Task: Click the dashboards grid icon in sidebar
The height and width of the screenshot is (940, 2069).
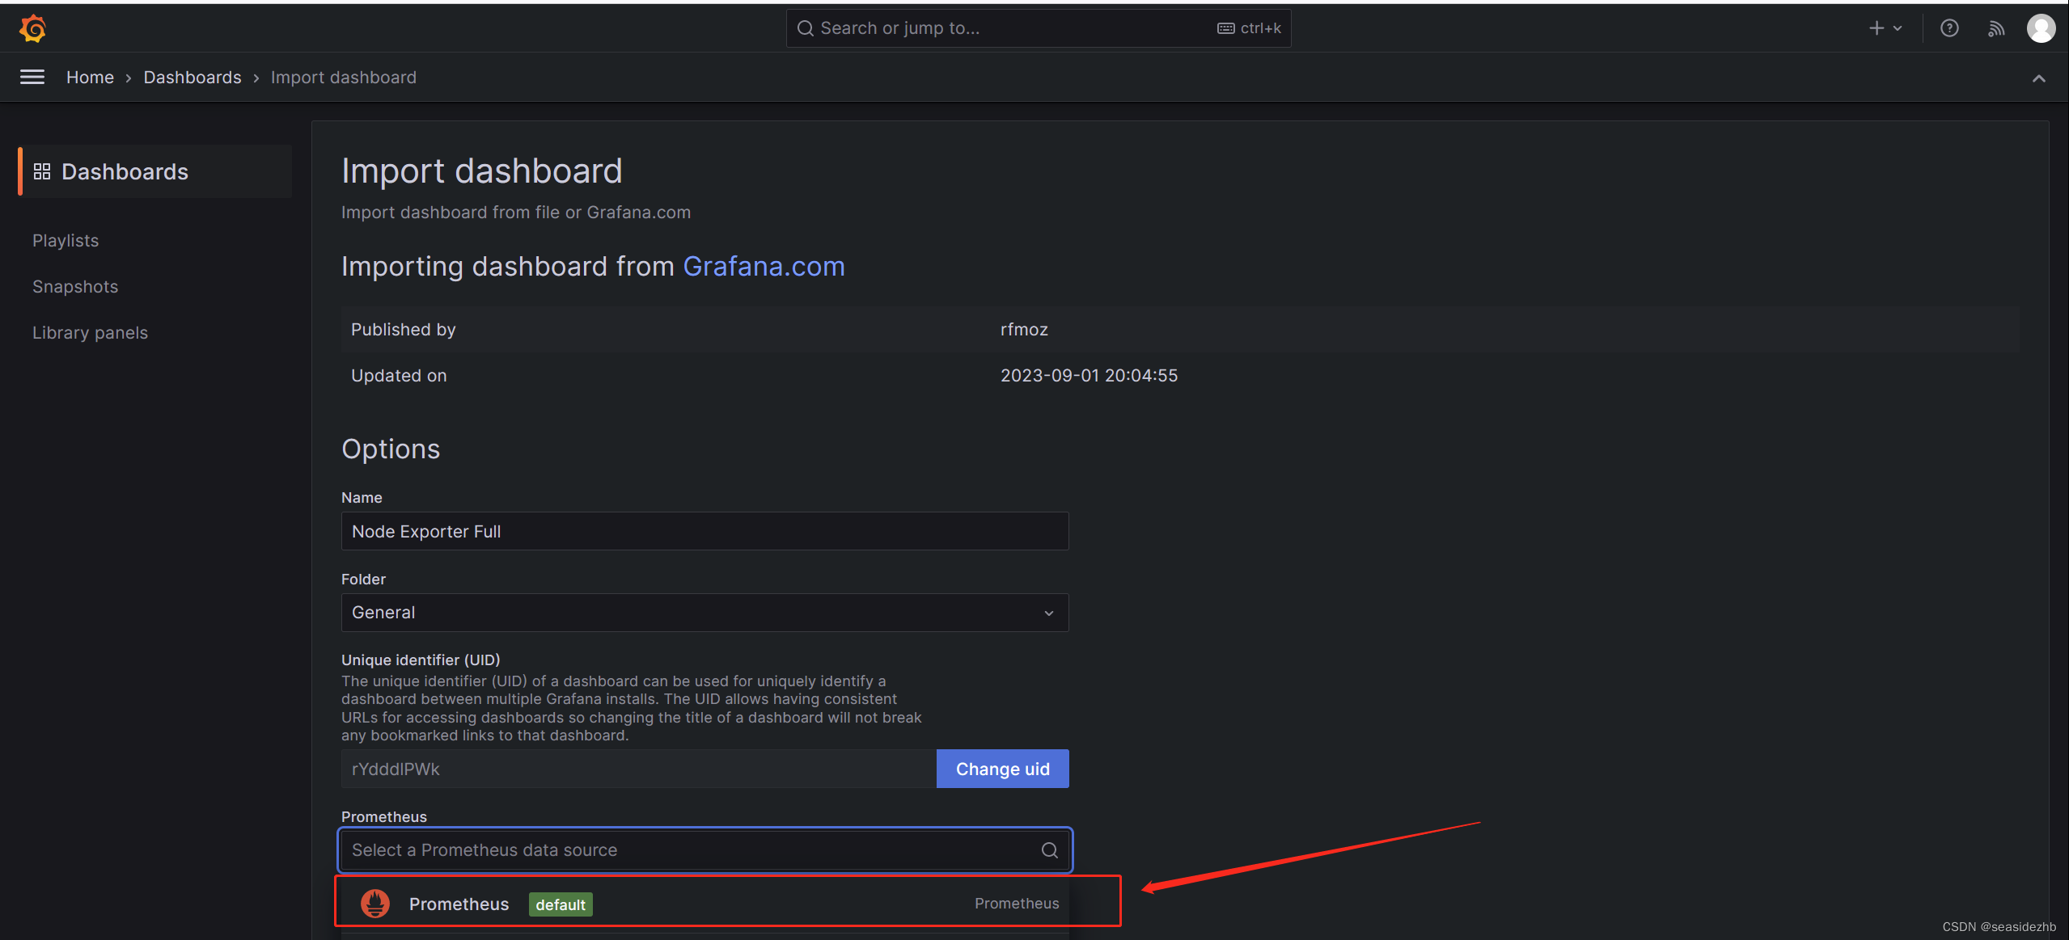Action: [x=42, y=171]
